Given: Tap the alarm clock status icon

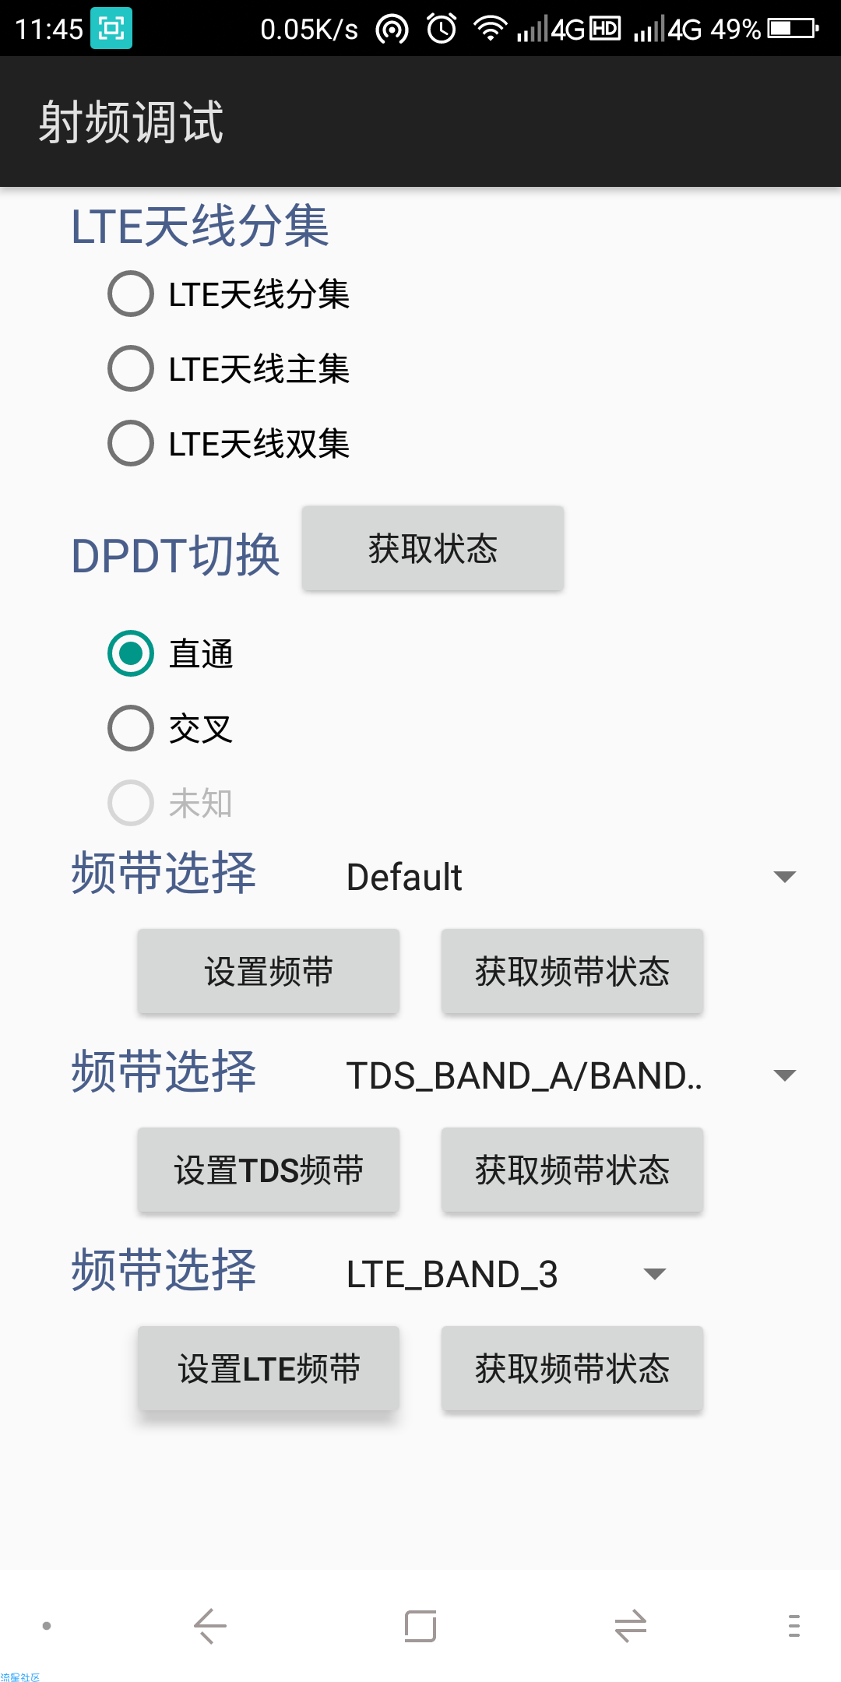Looking at the screenshot, I should (442, 30).
